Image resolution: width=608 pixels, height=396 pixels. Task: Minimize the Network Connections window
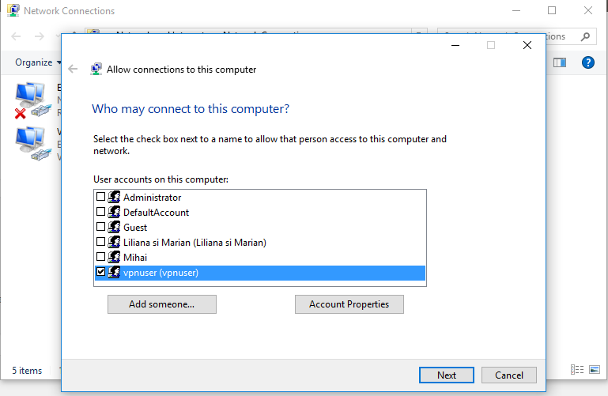tap(516, 10)
